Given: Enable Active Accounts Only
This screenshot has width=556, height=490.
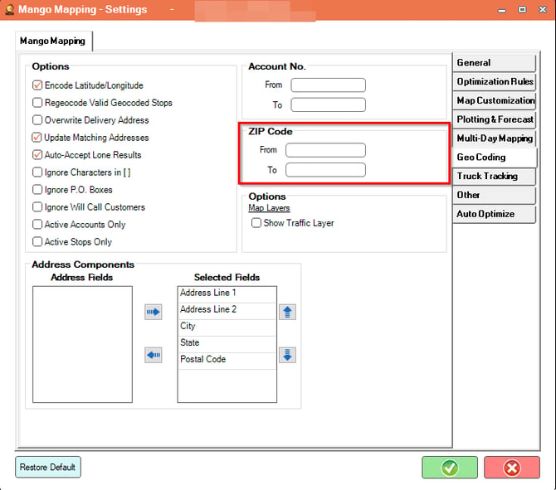Looking at the screenshot, I should (37, 225).
